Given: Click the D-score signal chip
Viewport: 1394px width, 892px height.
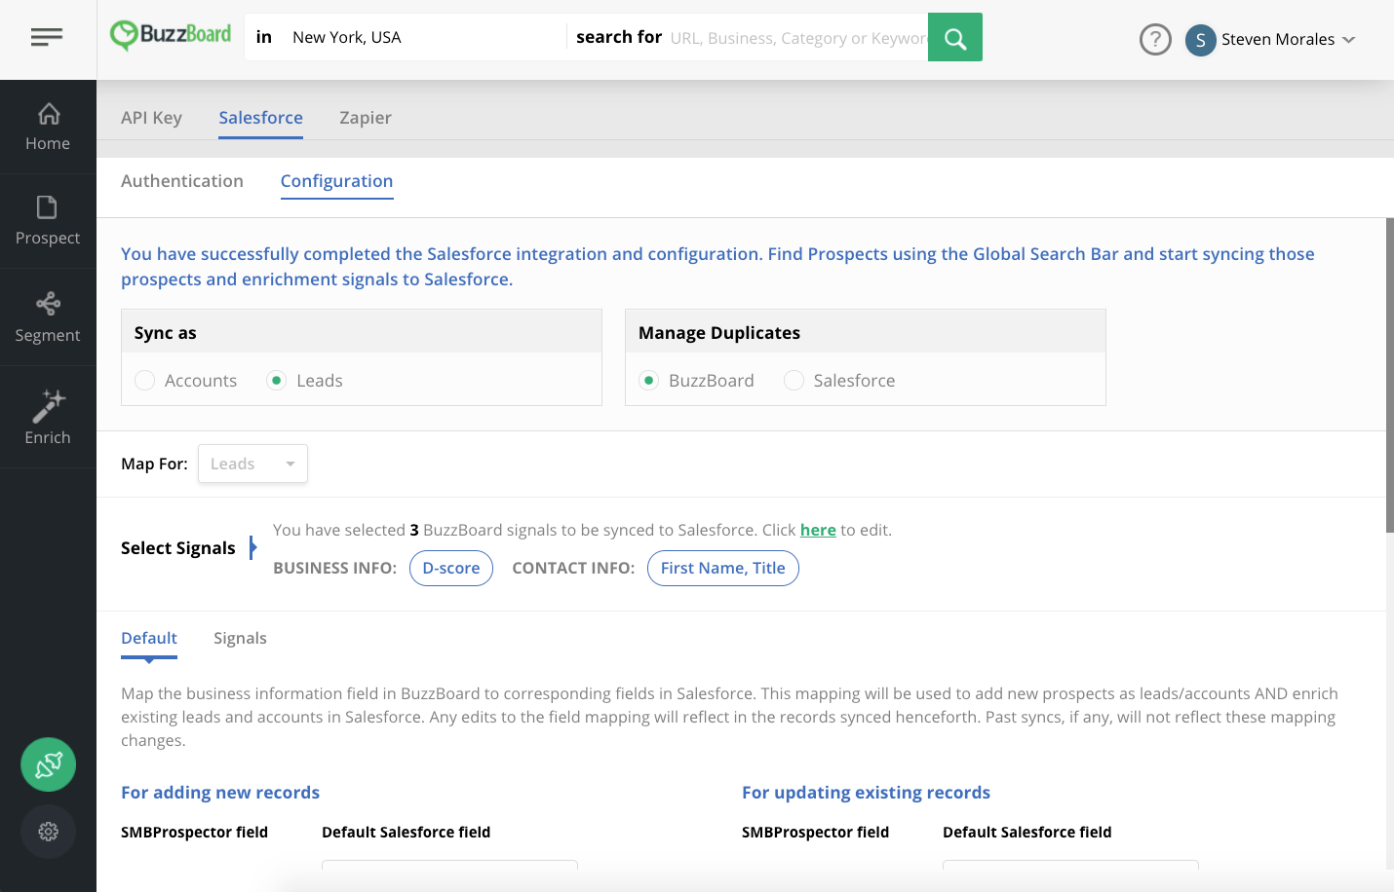Looking at the screenshot, I should (x=451, y=568).
